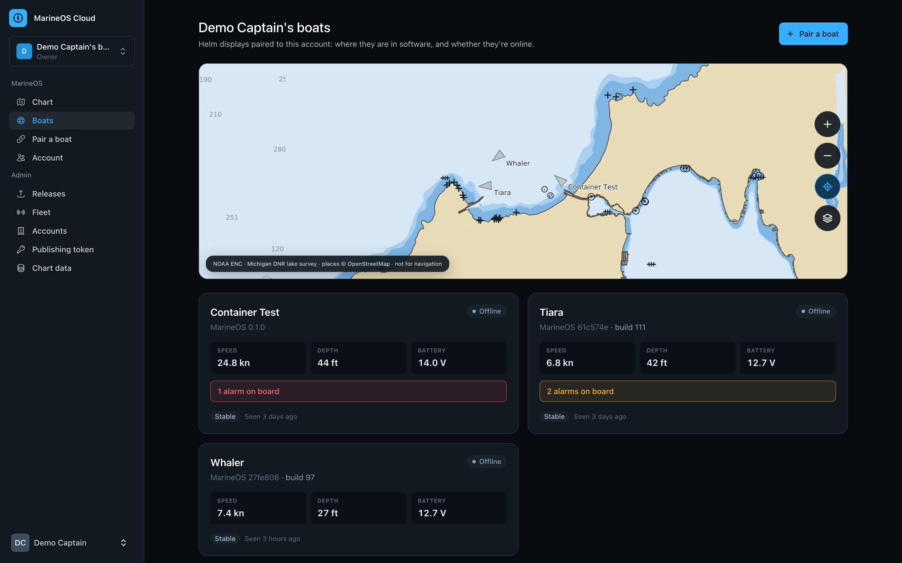Viewport: 902px width, 563px height.
Task: Open the Whaler boat card title
Action: coord(227,462)
